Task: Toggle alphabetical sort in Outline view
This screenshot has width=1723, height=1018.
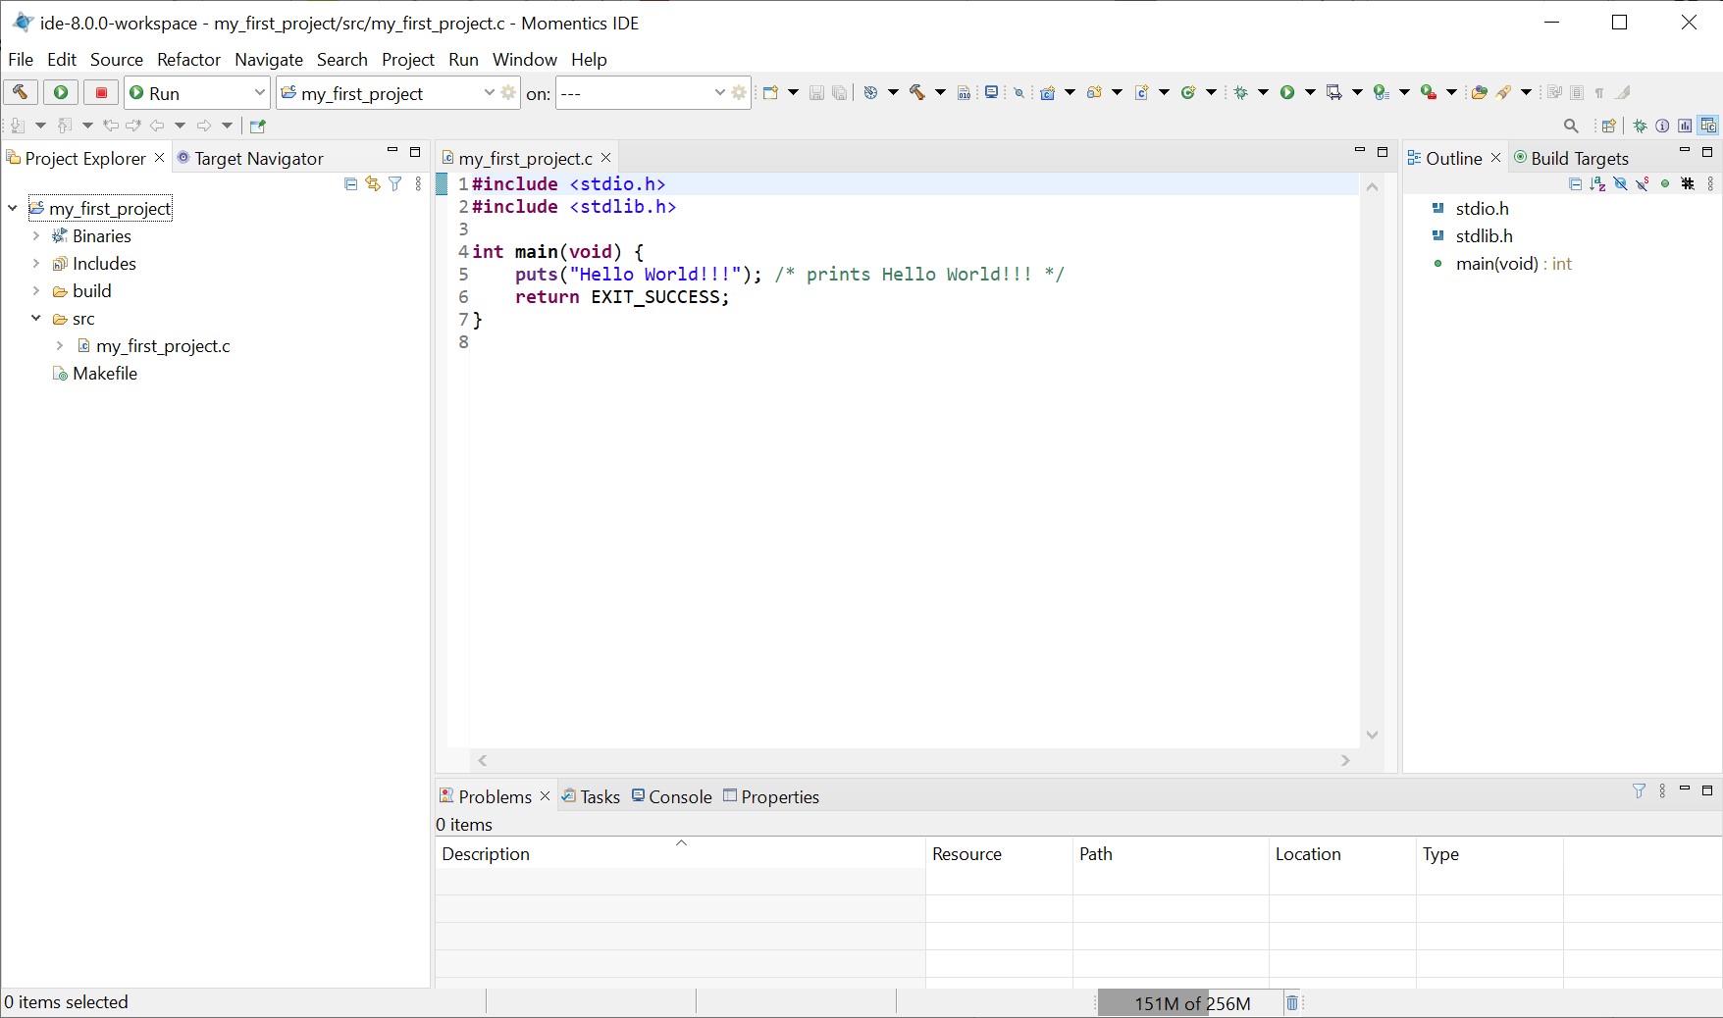Action: 1597,183
